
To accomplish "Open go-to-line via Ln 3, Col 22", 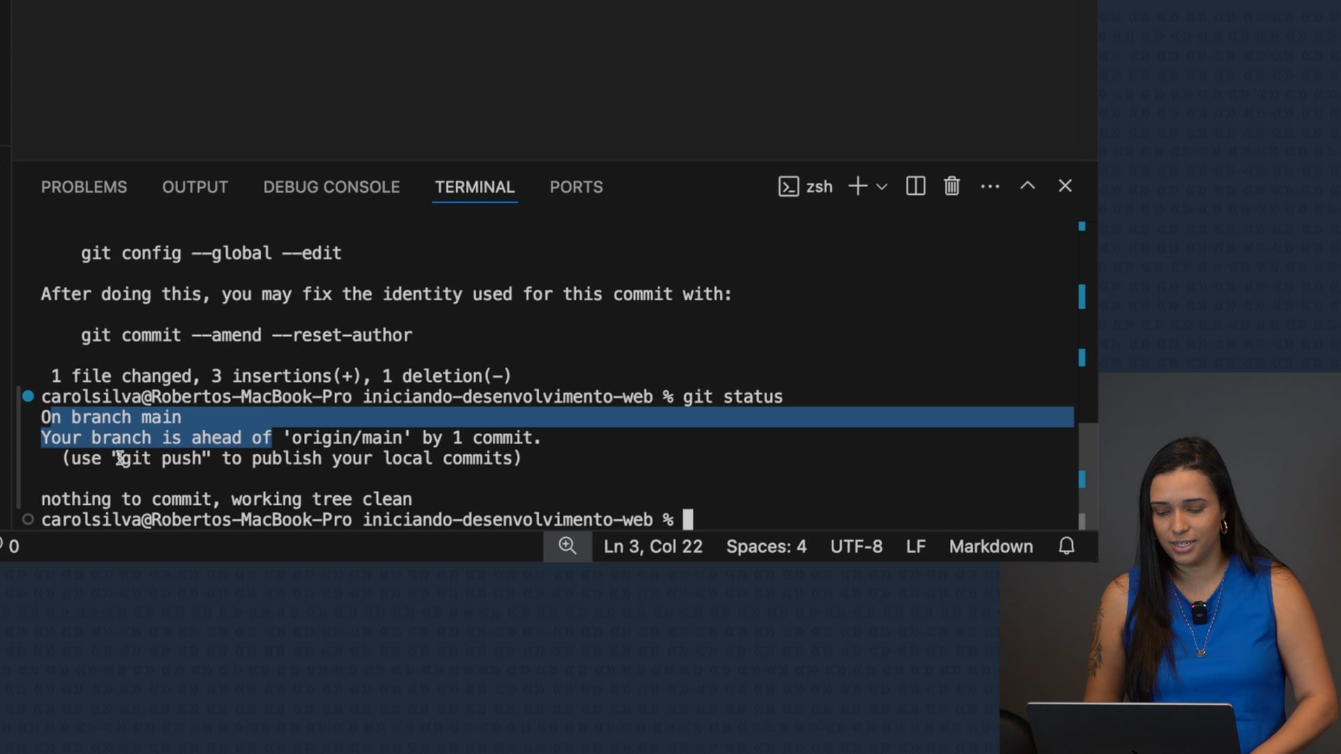I will point(653,547).
